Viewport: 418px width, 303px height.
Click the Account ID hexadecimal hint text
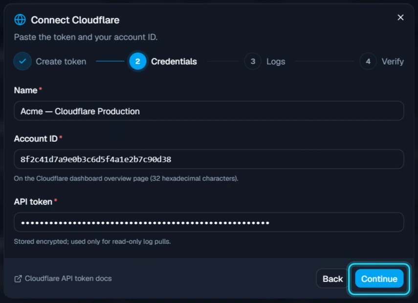[126, 178]
